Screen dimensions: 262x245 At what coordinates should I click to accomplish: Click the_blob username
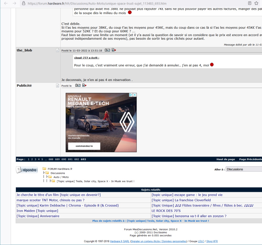click(x=24, y=50)
